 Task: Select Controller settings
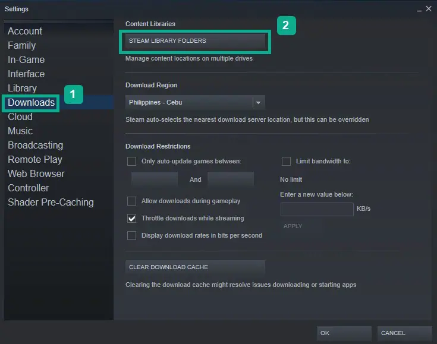coord(29,188)
